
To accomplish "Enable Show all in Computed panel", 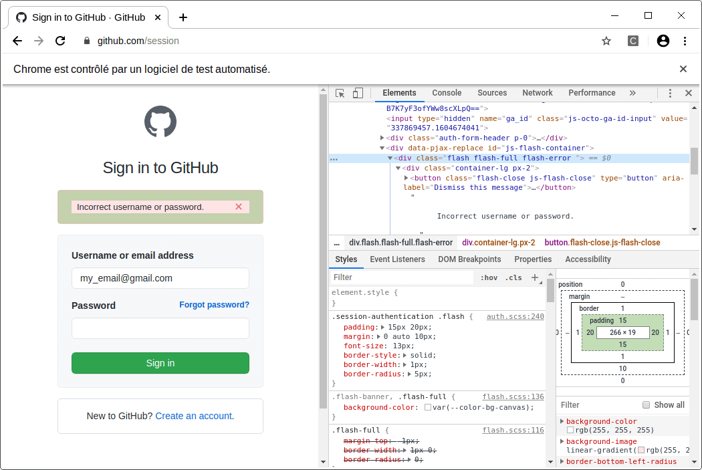I will pyautogui.click(x=647, y=405).
